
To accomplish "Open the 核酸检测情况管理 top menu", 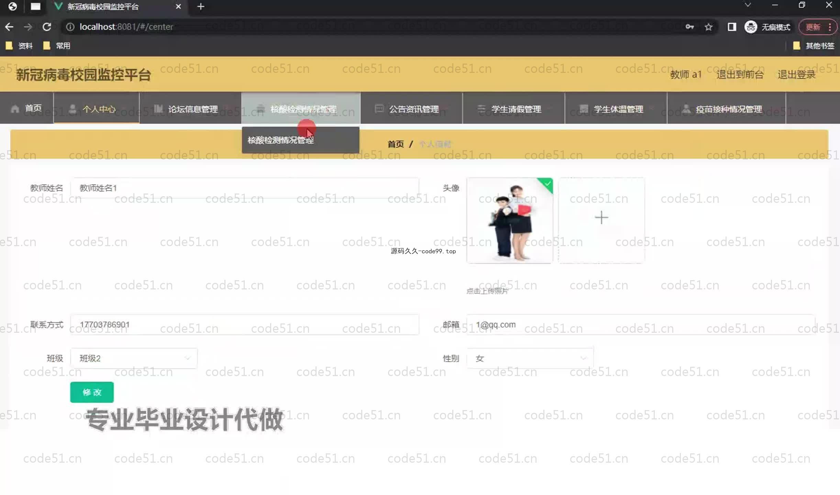I will click(x=301, y=108).
